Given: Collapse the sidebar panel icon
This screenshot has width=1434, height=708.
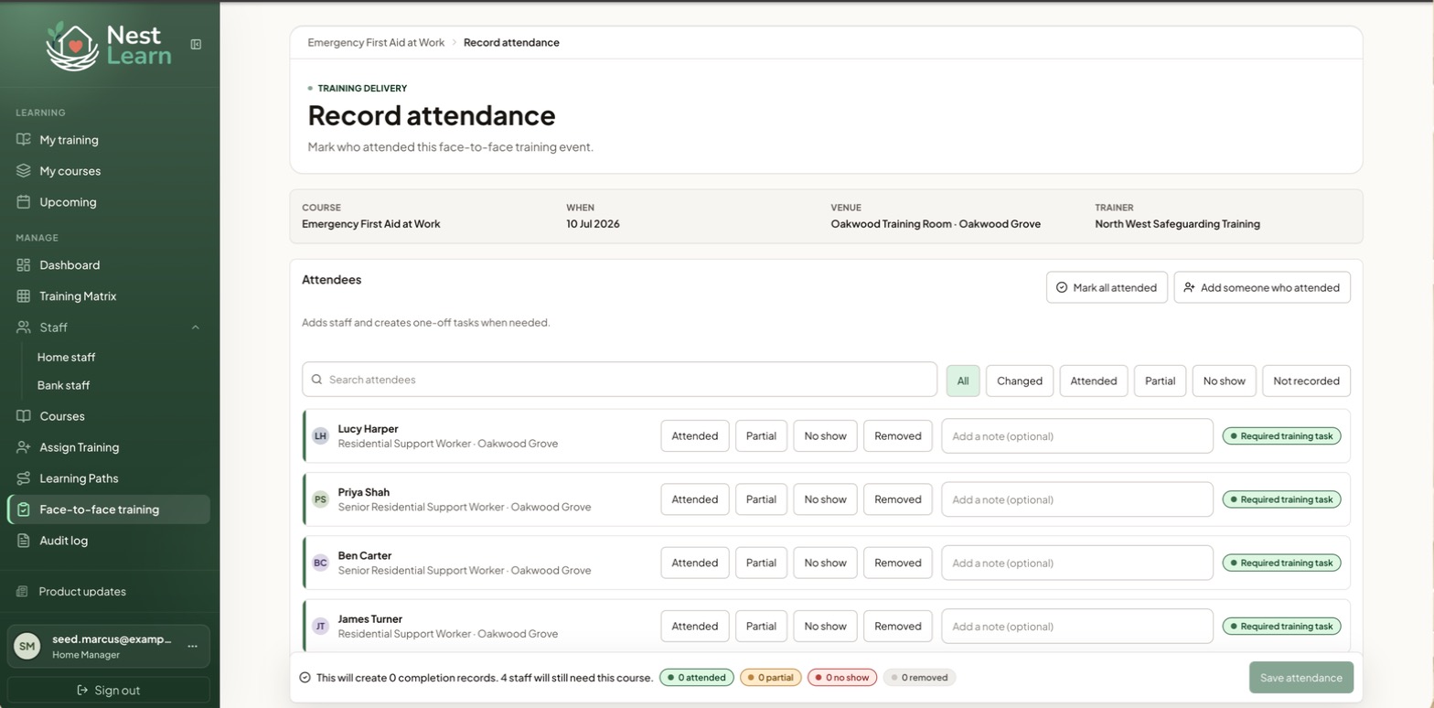Looking at the screenshot, I should (x=196, y=44).
